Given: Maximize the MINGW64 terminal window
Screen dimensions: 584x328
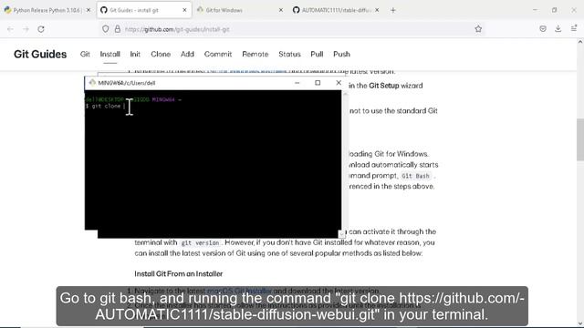Looking at the screenshot, I should tap(318, 83).
